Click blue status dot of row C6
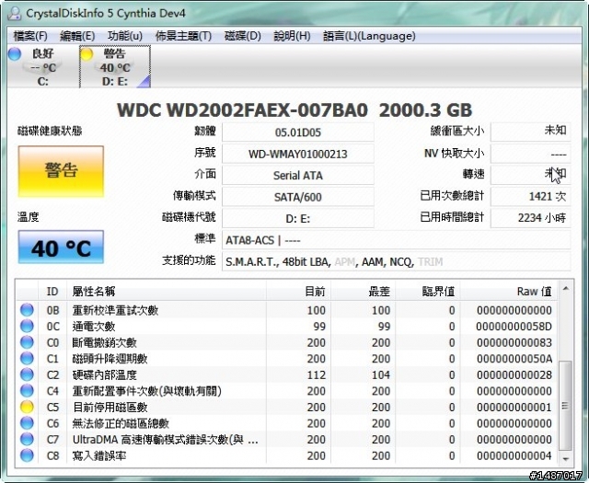 point(27,423)
